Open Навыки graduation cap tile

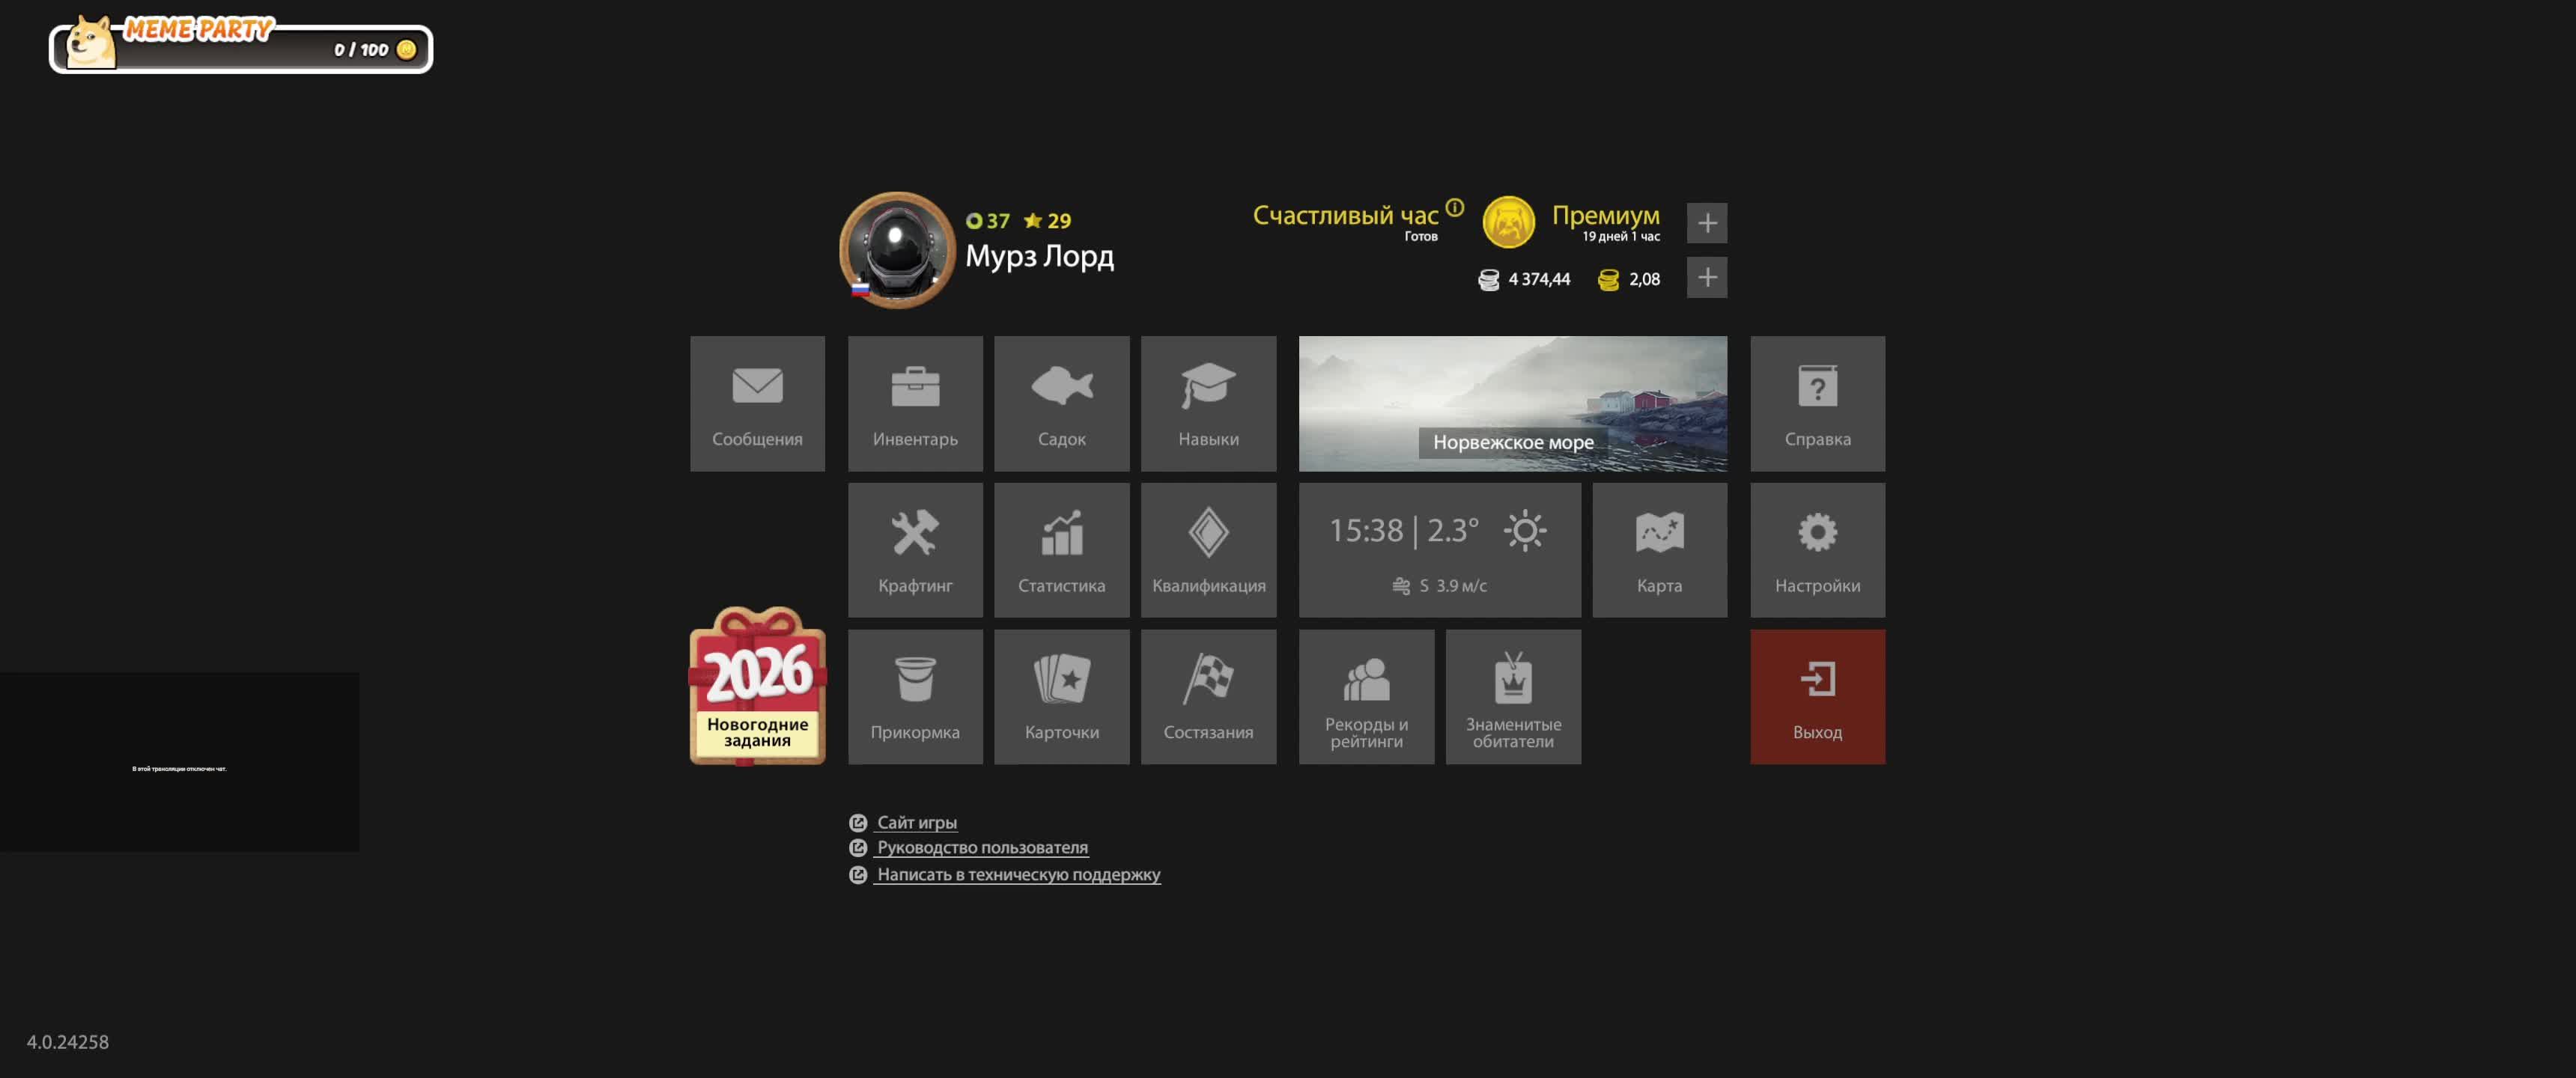point(1208,403)
